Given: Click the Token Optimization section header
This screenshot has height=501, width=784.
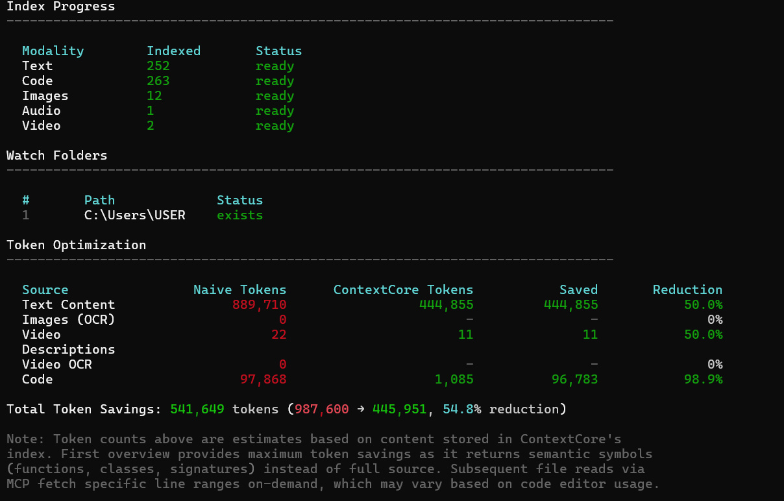Looking at the screenshot, I should click(76, 245).
